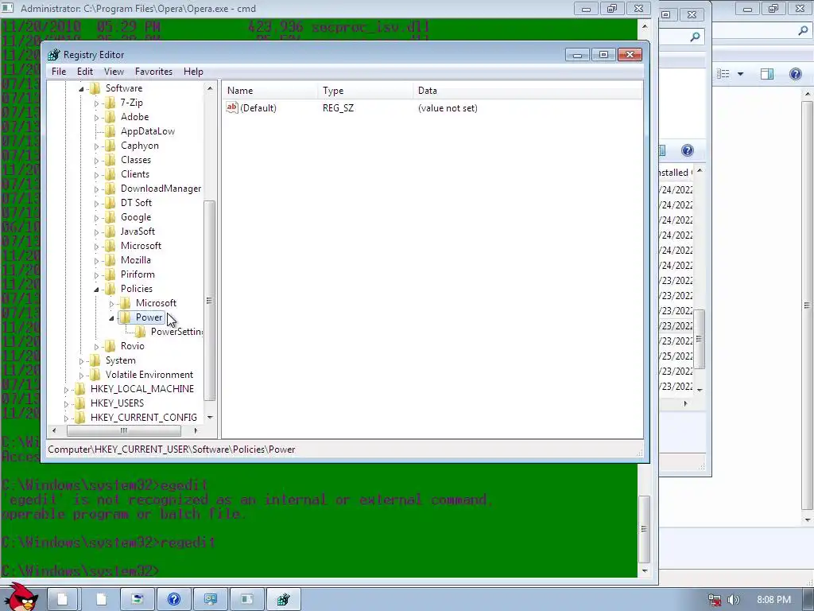Image resolution: width=814 pixels, height=611 pixels.
Task: Expand Microsoft key under Policies
Action: 111,303
